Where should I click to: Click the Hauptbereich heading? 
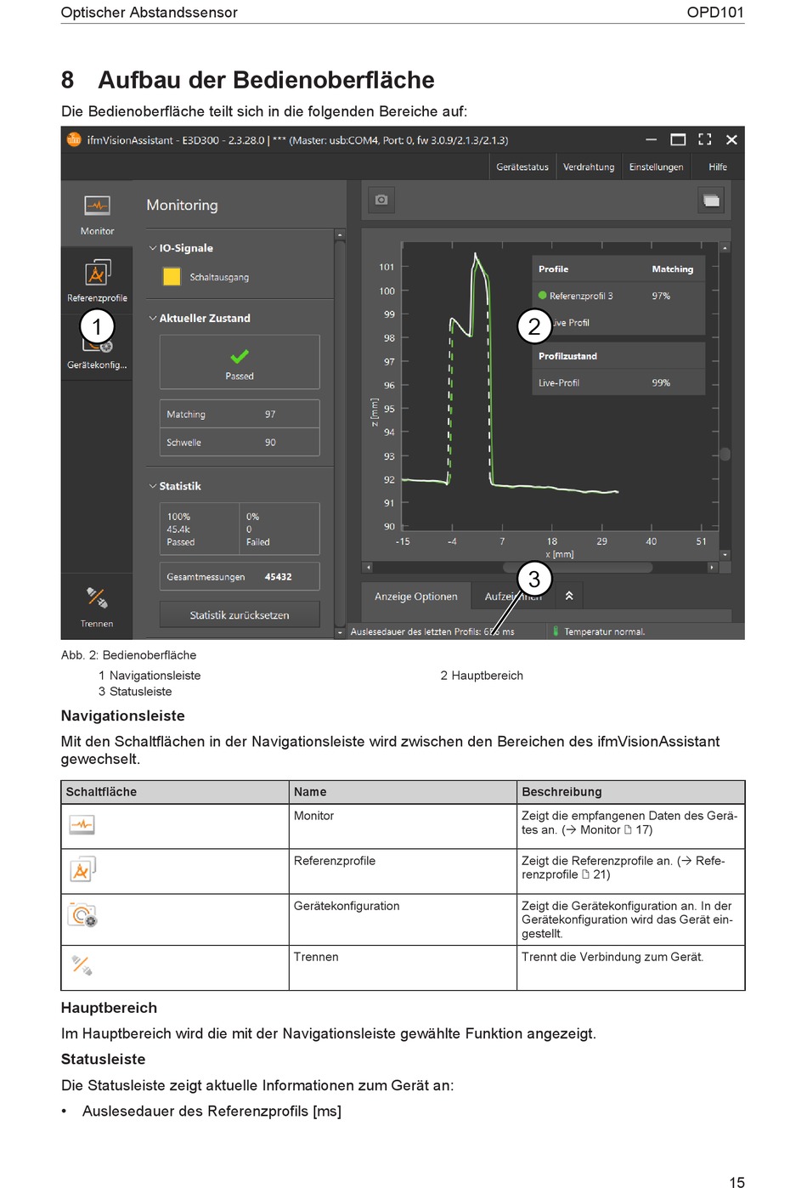pyautogui.click(x=109, y=1008)
